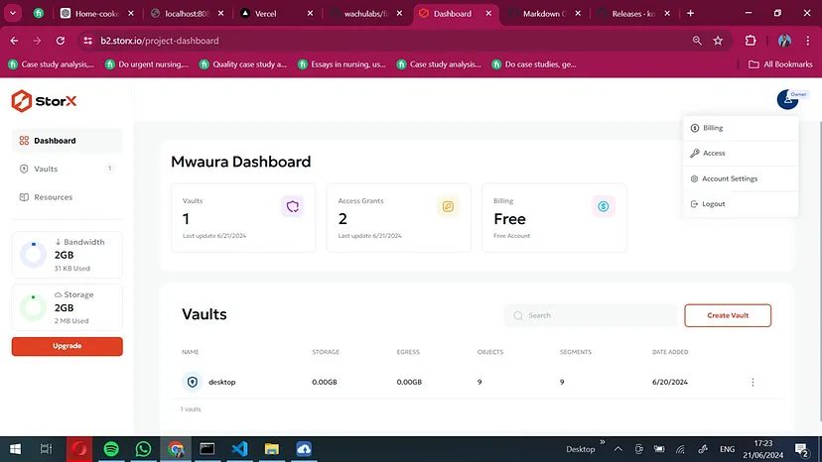Open Spotify from the taskbar

point(111,449)
